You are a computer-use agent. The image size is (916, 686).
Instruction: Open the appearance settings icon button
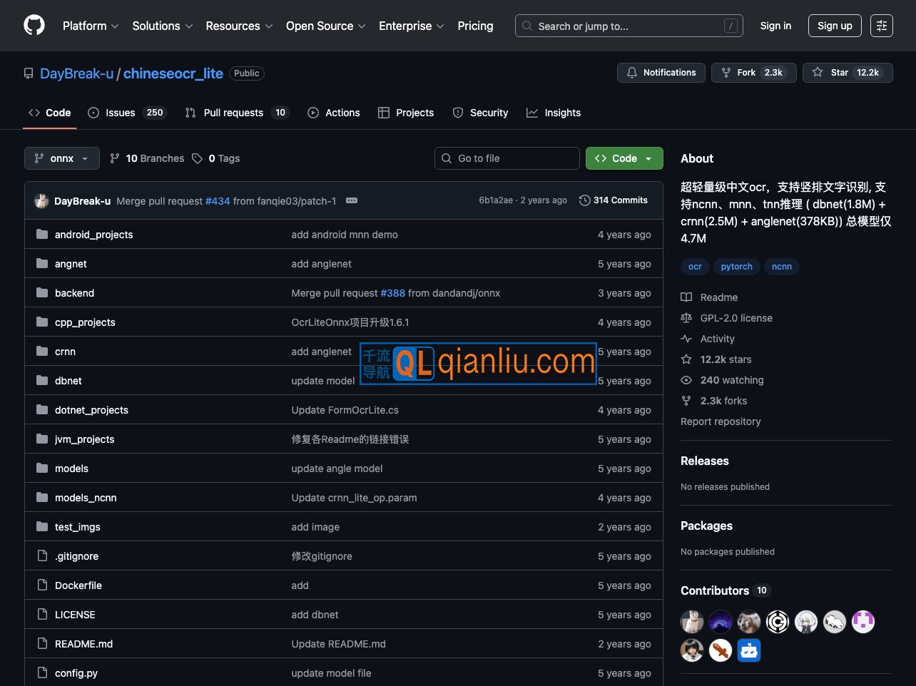pyautogui.click(x=881, y=26)
